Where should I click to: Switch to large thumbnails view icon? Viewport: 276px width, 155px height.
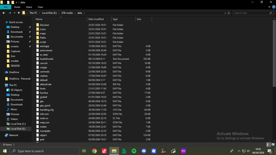(x=273, y=145)
